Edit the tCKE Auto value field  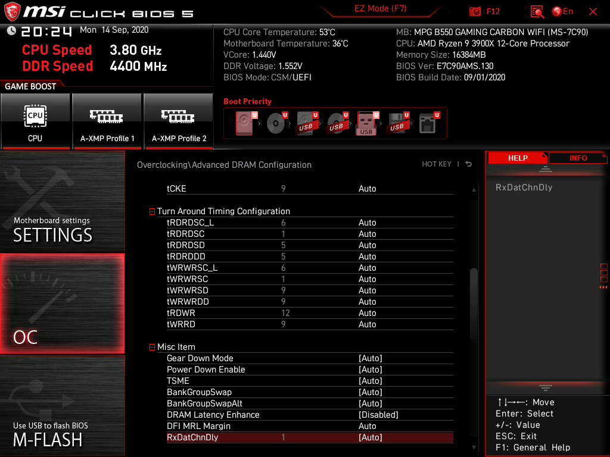tap(367, 189)
